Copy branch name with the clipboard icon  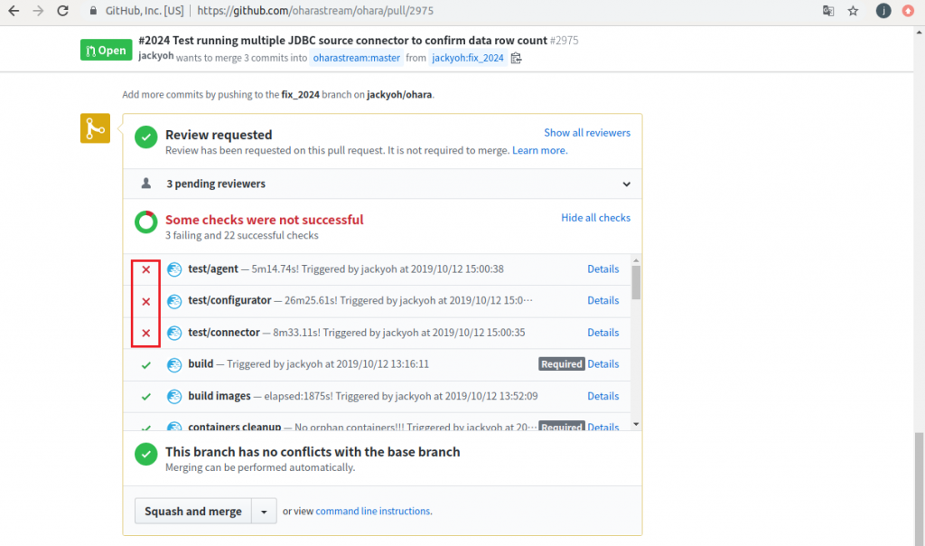click(517, 58)
